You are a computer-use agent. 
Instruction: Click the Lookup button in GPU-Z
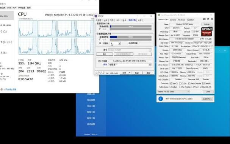207,24
